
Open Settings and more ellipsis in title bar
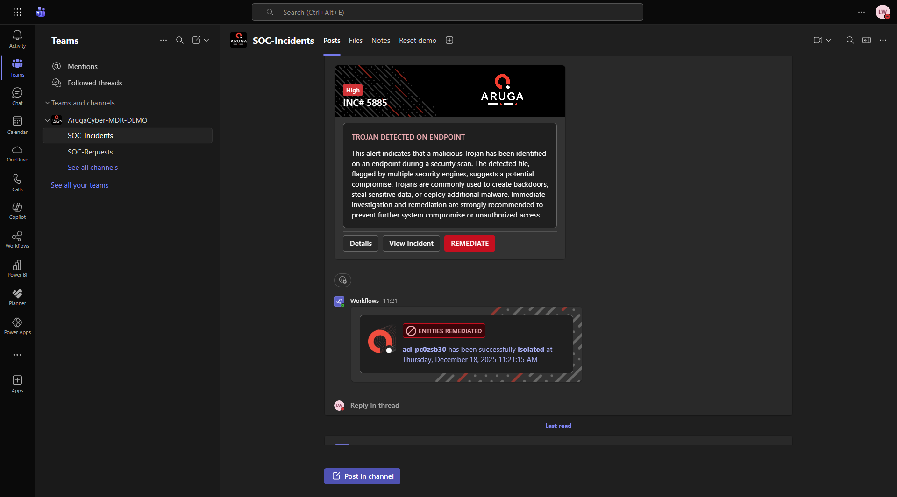(x=861, y=12)
